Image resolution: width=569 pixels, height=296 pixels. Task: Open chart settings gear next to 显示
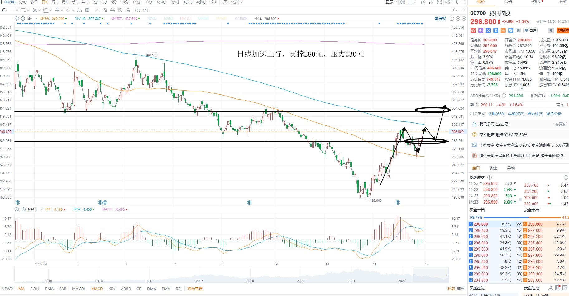[403, 2]
